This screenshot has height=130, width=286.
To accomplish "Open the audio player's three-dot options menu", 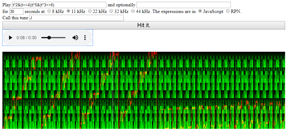I will pos(85,38).
